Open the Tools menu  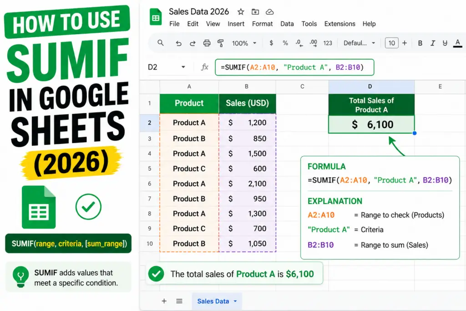click(x=309, y=24)
